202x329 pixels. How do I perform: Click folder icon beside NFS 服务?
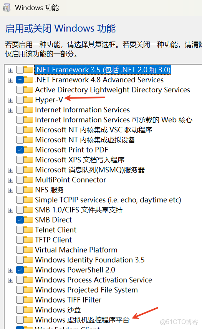point(28,190)
